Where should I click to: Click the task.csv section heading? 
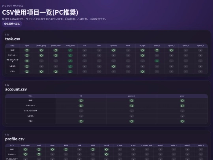tap(13, 39)
